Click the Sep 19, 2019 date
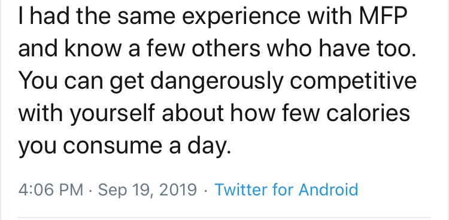Viewport: 449px width, 220px height. pos(147,190)
